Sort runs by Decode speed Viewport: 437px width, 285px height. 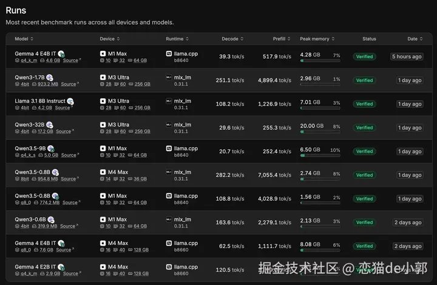pos(232,39)
